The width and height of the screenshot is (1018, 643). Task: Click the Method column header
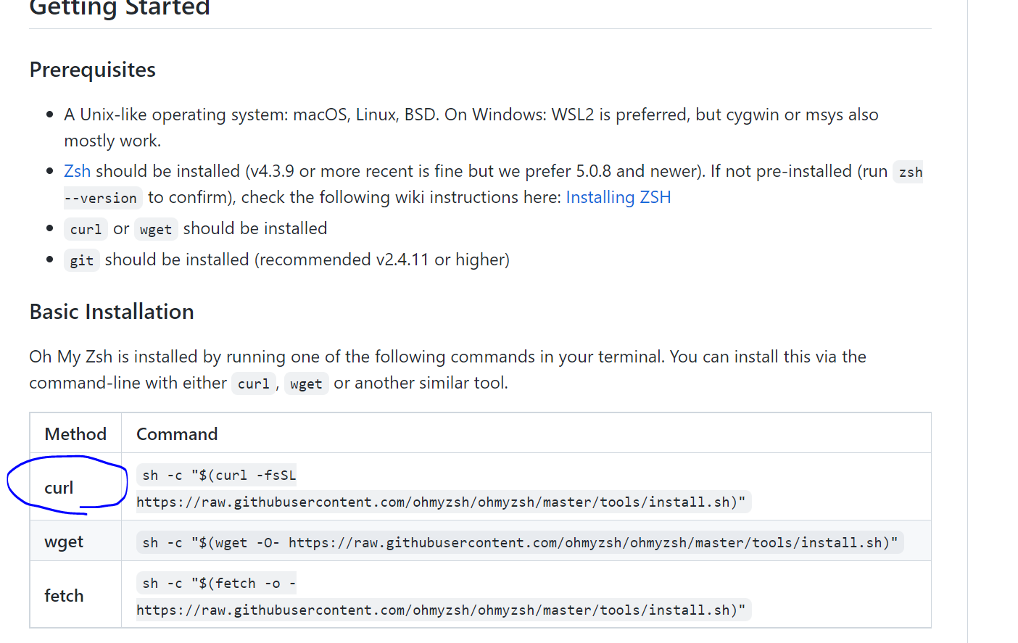[x=75, y=433]
